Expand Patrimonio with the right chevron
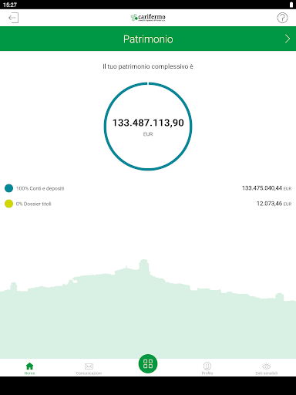The height and width of the screenshot is (395, 296). [288, 39]
